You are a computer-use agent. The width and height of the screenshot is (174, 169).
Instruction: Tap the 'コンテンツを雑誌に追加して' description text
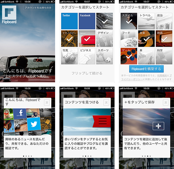click(146, 144)
